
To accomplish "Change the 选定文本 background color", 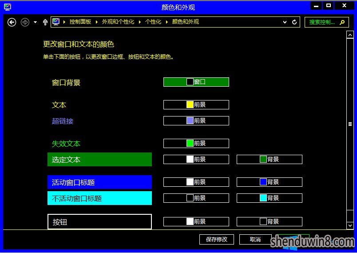I will [x=270, y=159].
